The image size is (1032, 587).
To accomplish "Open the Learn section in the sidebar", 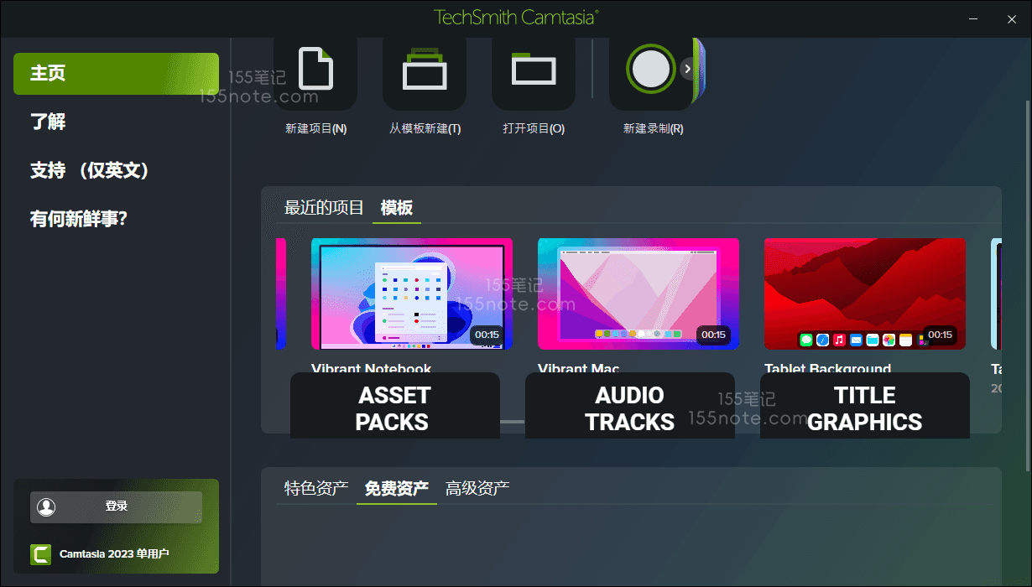I will [x=49, y=122].
